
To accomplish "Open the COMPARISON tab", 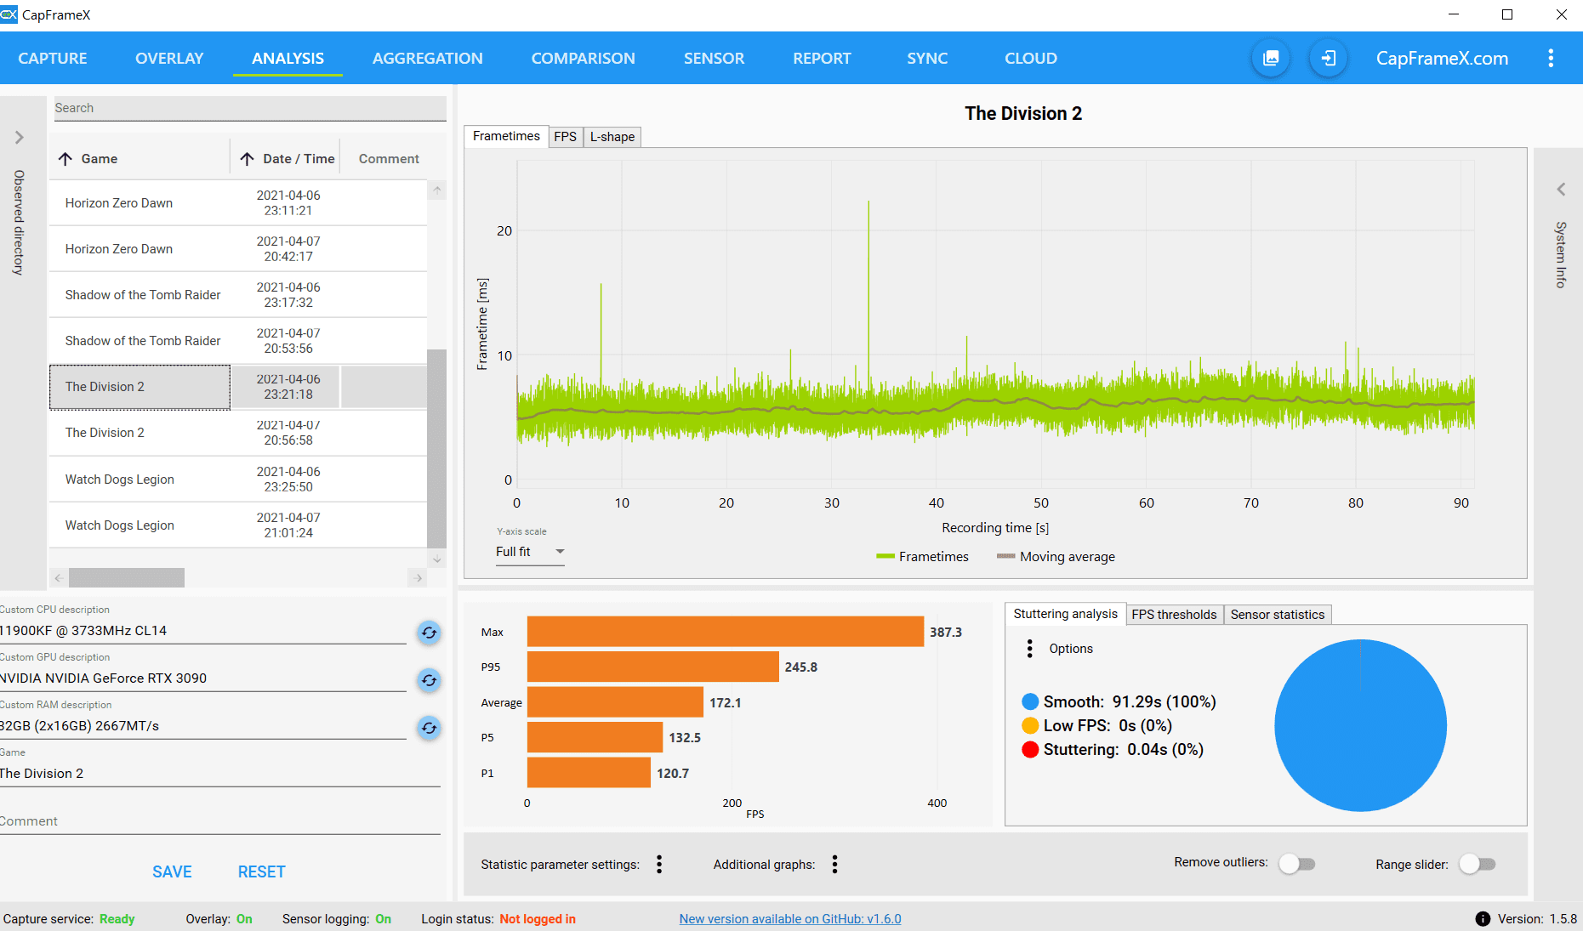I will (584, 58).
